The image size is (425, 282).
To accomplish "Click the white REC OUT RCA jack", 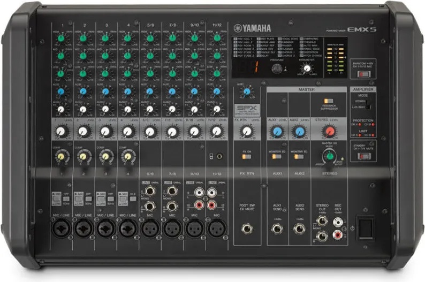I will [337, 223].
